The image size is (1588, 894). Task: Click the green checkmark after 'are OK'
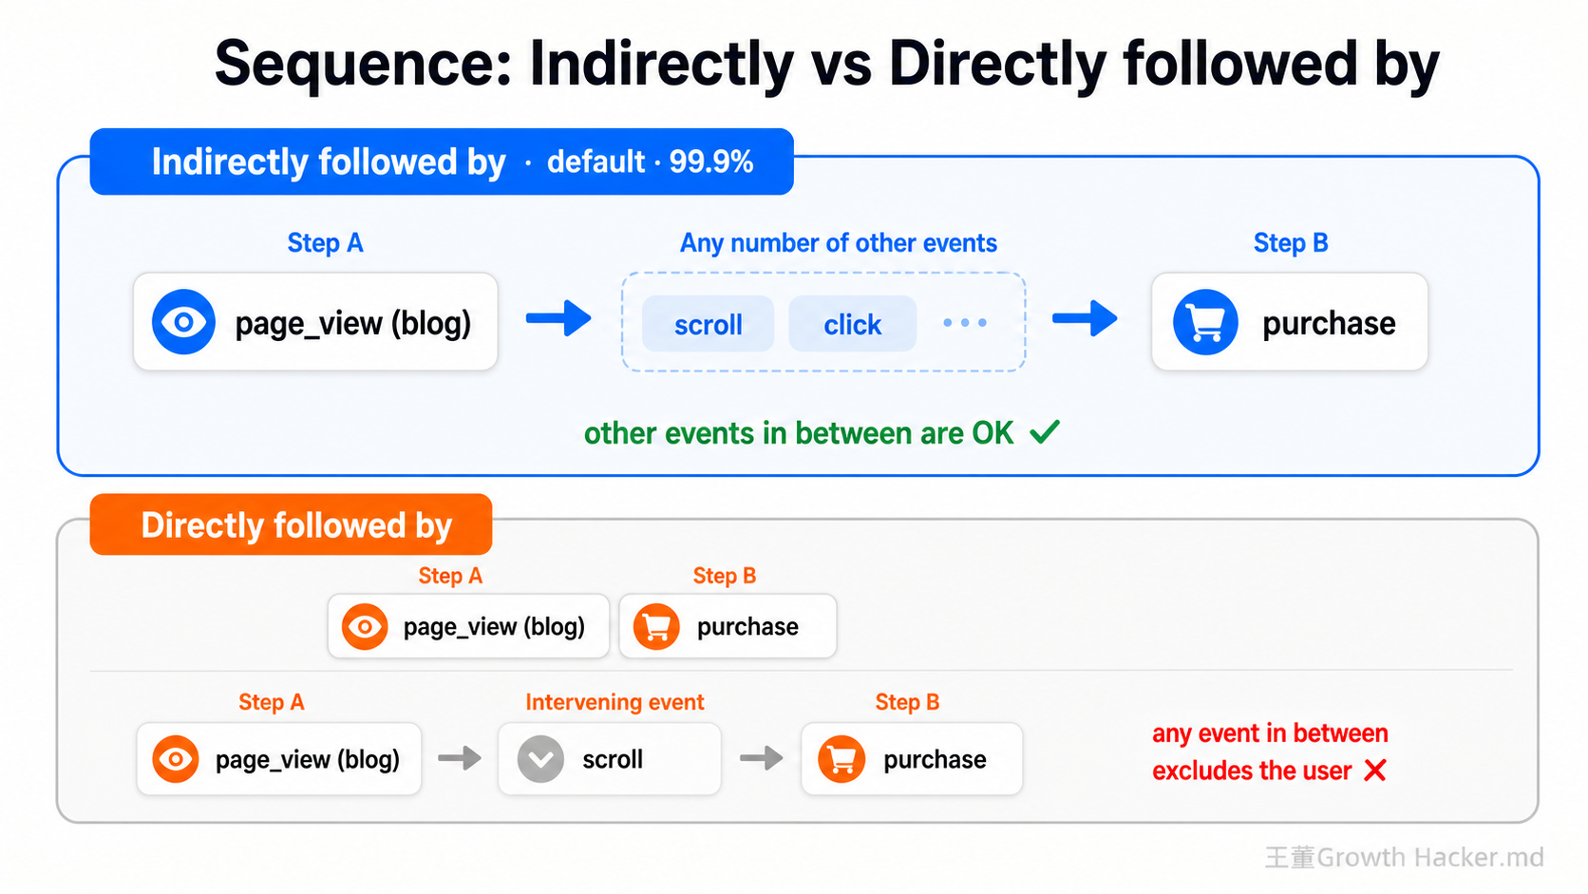point(1045,432)
